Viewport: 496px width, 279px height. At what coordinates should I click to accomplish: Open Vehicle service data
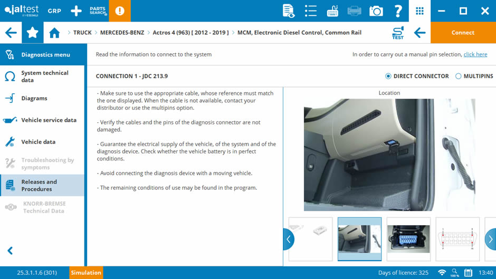pyautogui.click(x=42, y=120)
